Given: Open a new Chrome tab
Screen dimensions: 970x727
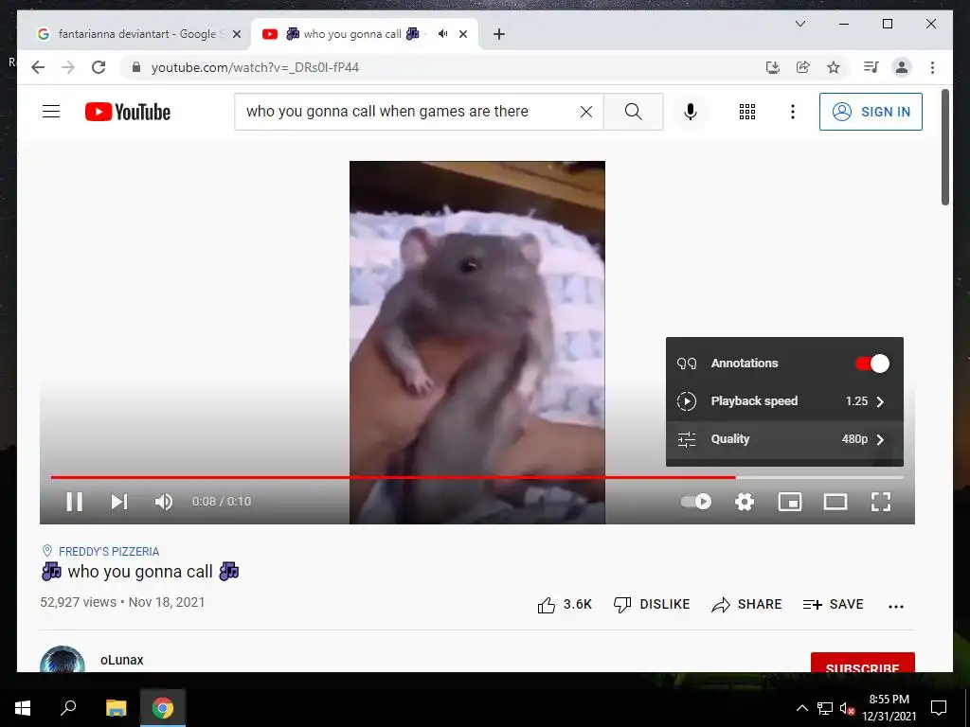Looking at the screenshot, I should pos(498,34).
